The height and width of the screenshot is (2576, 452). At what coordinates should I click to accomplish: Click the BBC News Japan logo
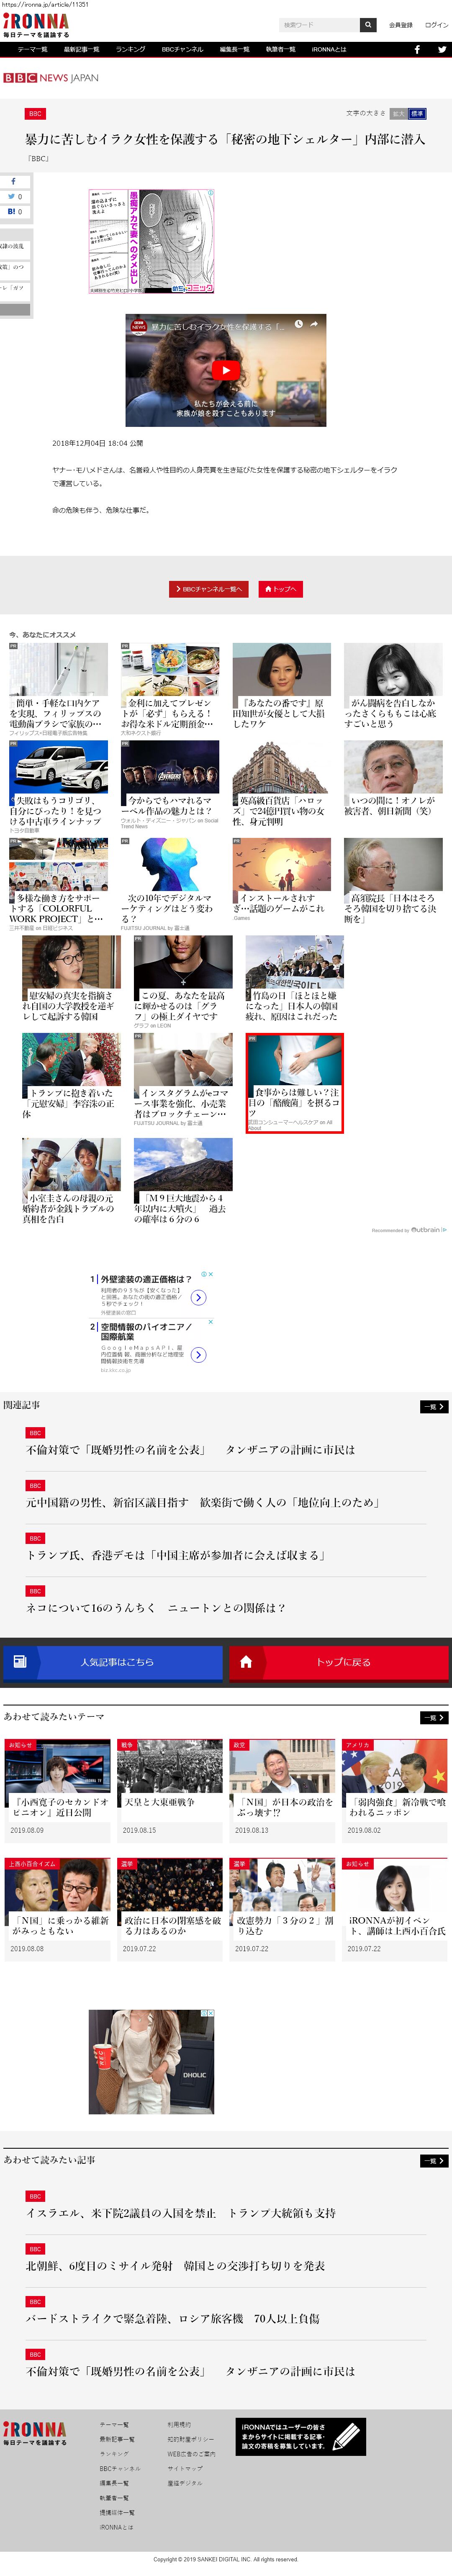51,78
